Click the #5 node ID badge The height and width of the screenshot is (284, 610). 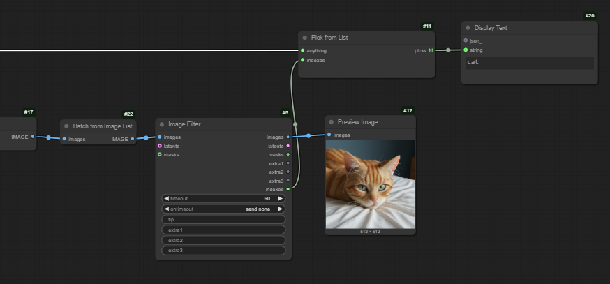285,113
